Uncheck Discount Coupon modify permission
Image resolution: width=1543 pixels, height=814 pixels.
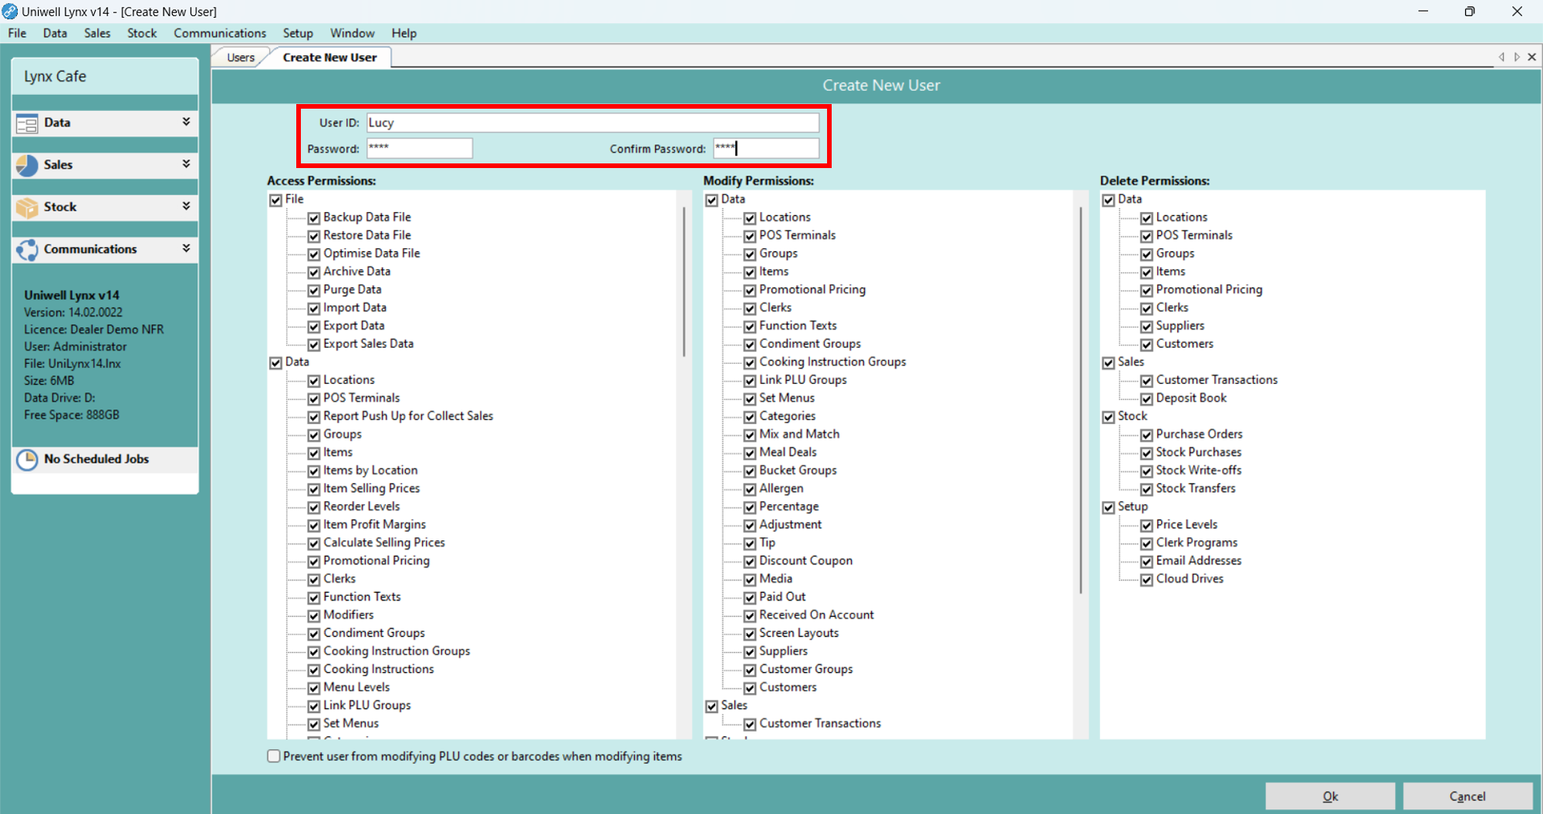750,562
